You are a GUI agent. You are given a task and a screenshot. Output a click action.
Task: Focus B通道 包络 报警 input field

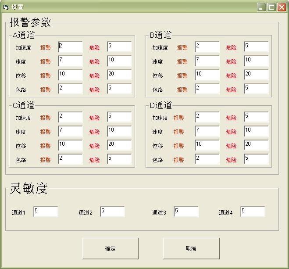click(x=207, y=90)
